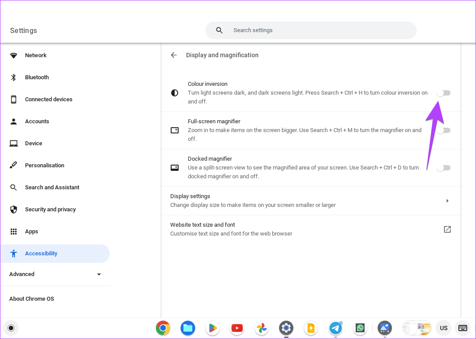Open Display settings via its chevron

click(447, 200)
